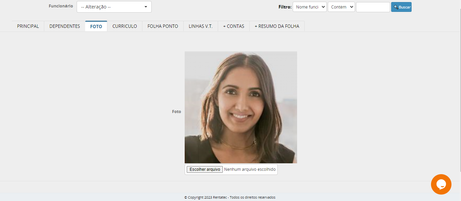Viewport: 461px width, 201px height.
Task: Open the FOLHA PONTO tab
Action: click(x=163, y=26)
